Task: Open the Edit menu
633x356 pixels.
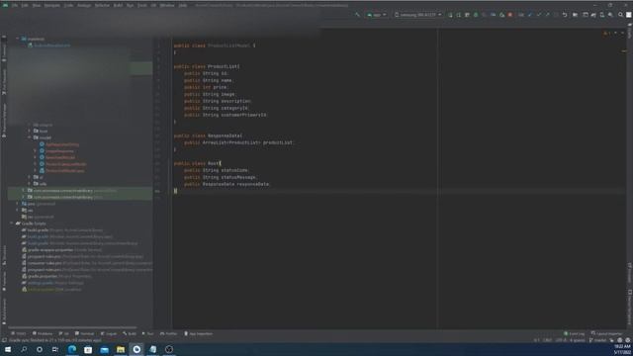Action: pos(25,5)
